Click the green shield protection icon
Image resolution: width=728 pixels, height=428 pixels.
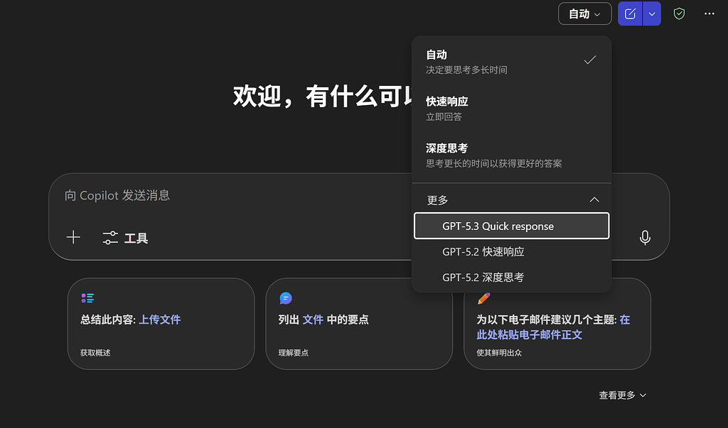coord(679,14)
